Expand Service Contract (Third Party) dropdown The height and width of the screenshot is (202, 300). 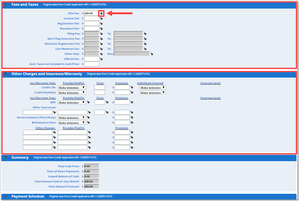pyautogui.click(x=72, y=118)
